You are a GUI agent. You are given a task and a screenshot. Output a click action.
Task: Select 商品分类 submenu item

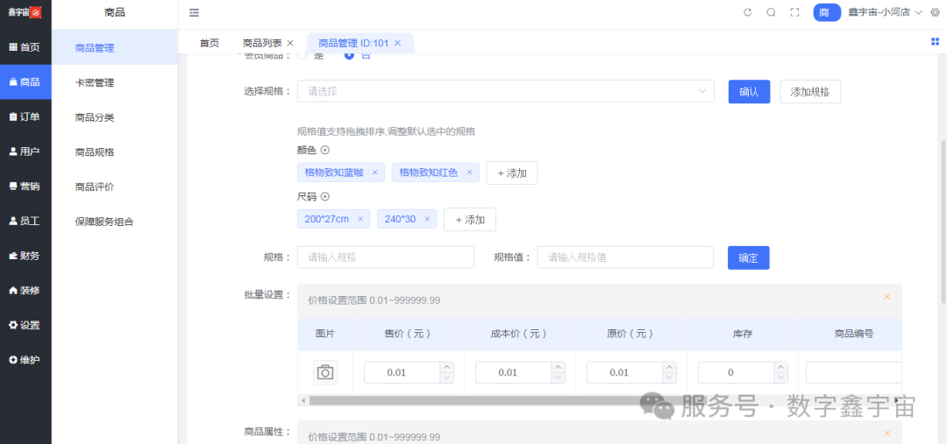(115, 117)
